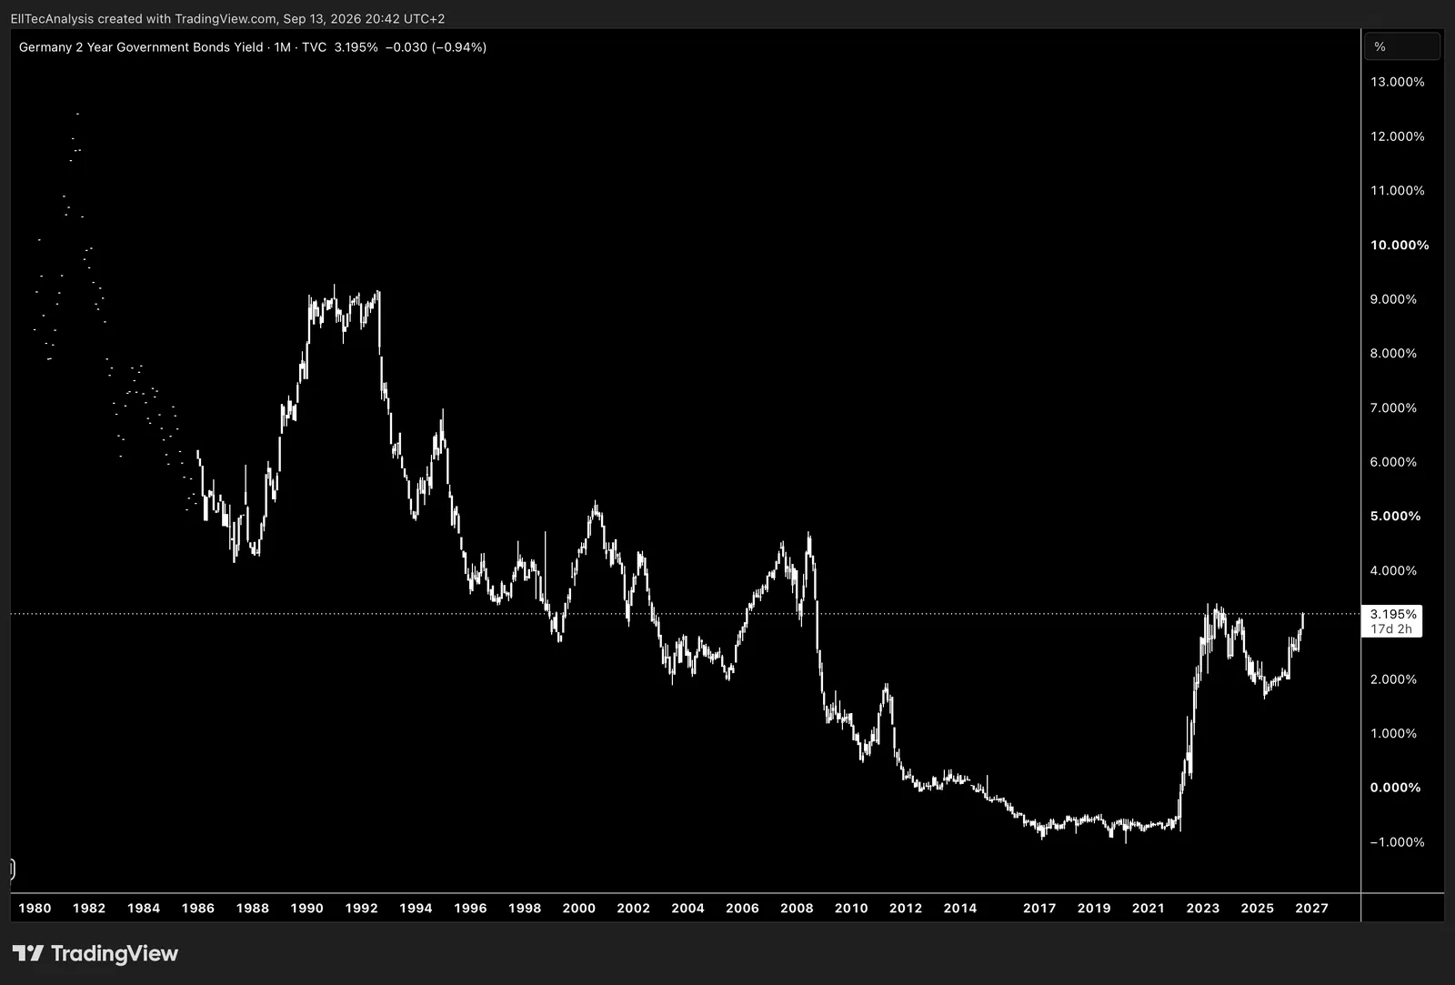The image size is (1455, 985).
Task: Click the "2008" year on time axis
Action: (x=797, y=908)
